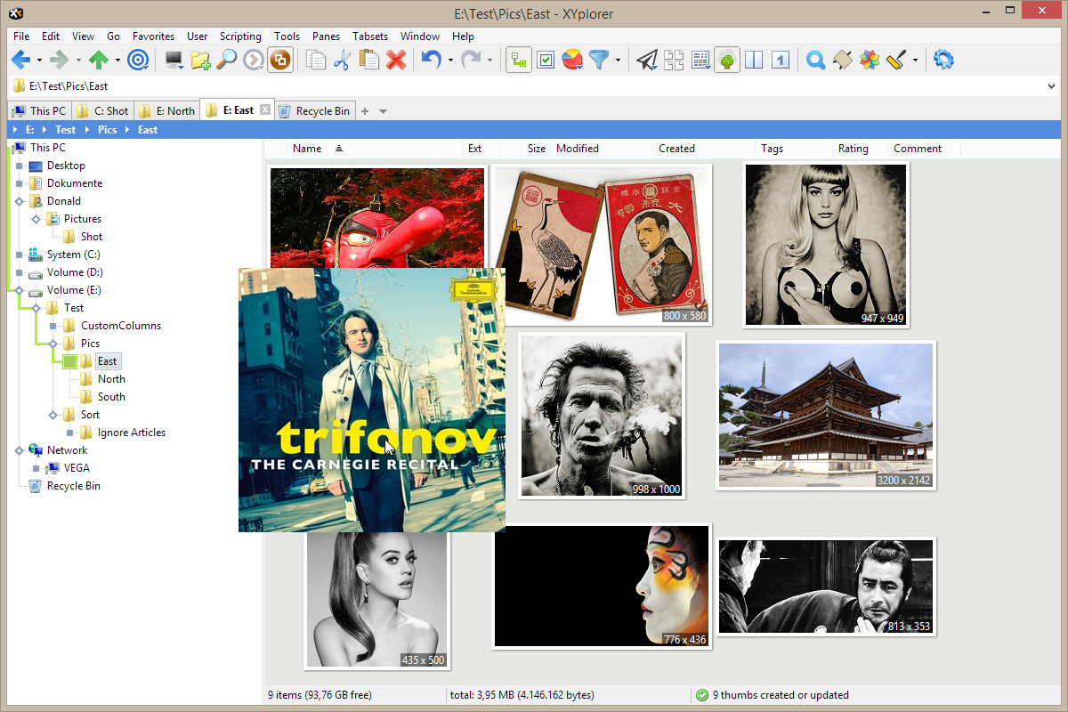The width and height of the screenshot is (1068, 712).
Task: Click the paper airplane toolbar icon
Action: click(648, 61)
